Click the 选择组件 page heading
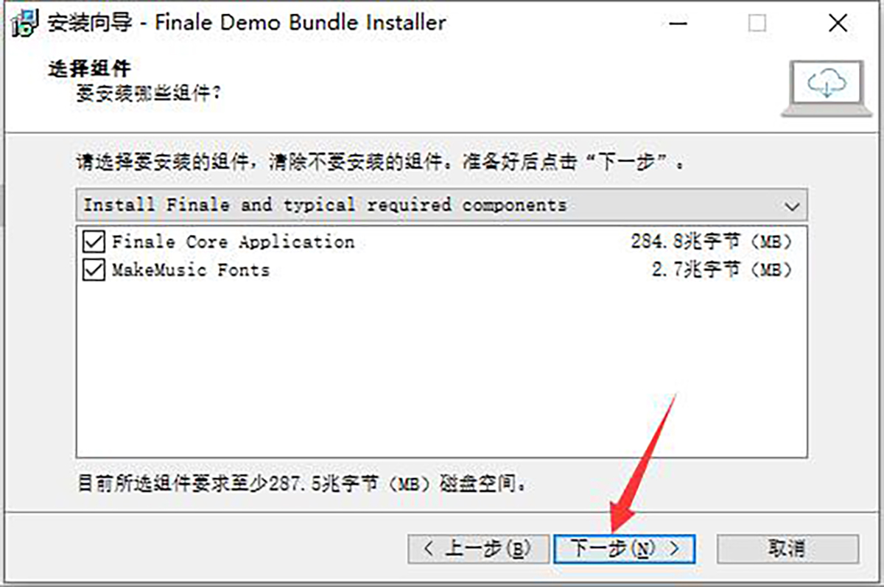This screenshot has width=884, height=587. tap(89, 70)
